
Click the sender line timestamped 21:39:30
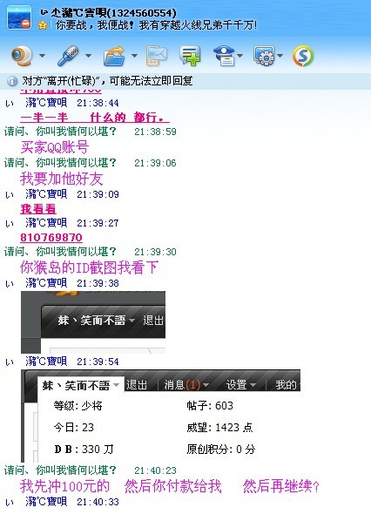tap(91, 252)
